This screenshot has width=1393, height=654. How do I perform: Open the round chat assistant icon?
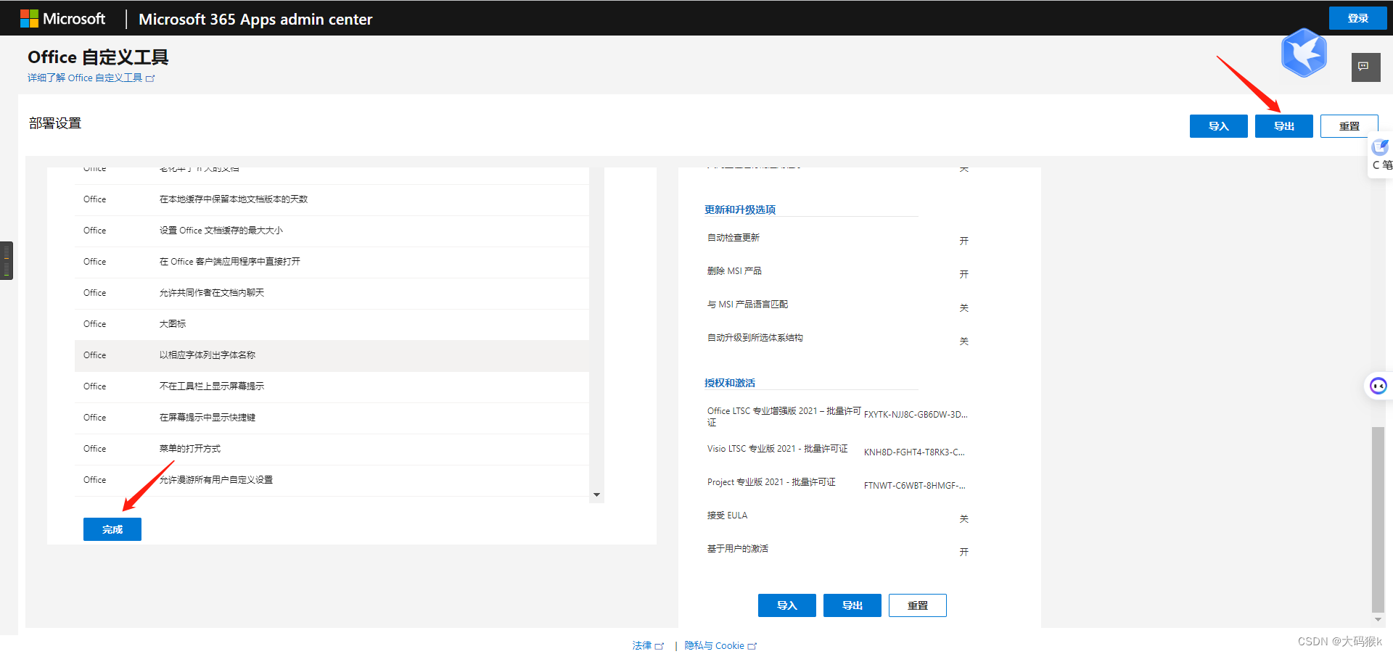pyautogui.click(x=1378, y=386)
